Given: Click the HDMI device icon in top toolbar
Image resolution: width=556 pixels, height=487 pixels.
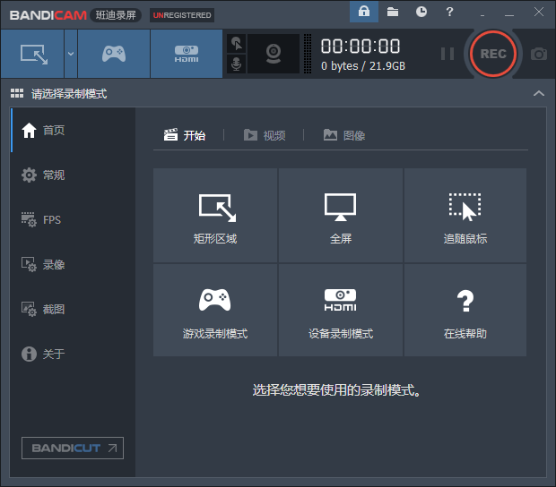Looking at the screenshot, I should (x=187, y=54).
